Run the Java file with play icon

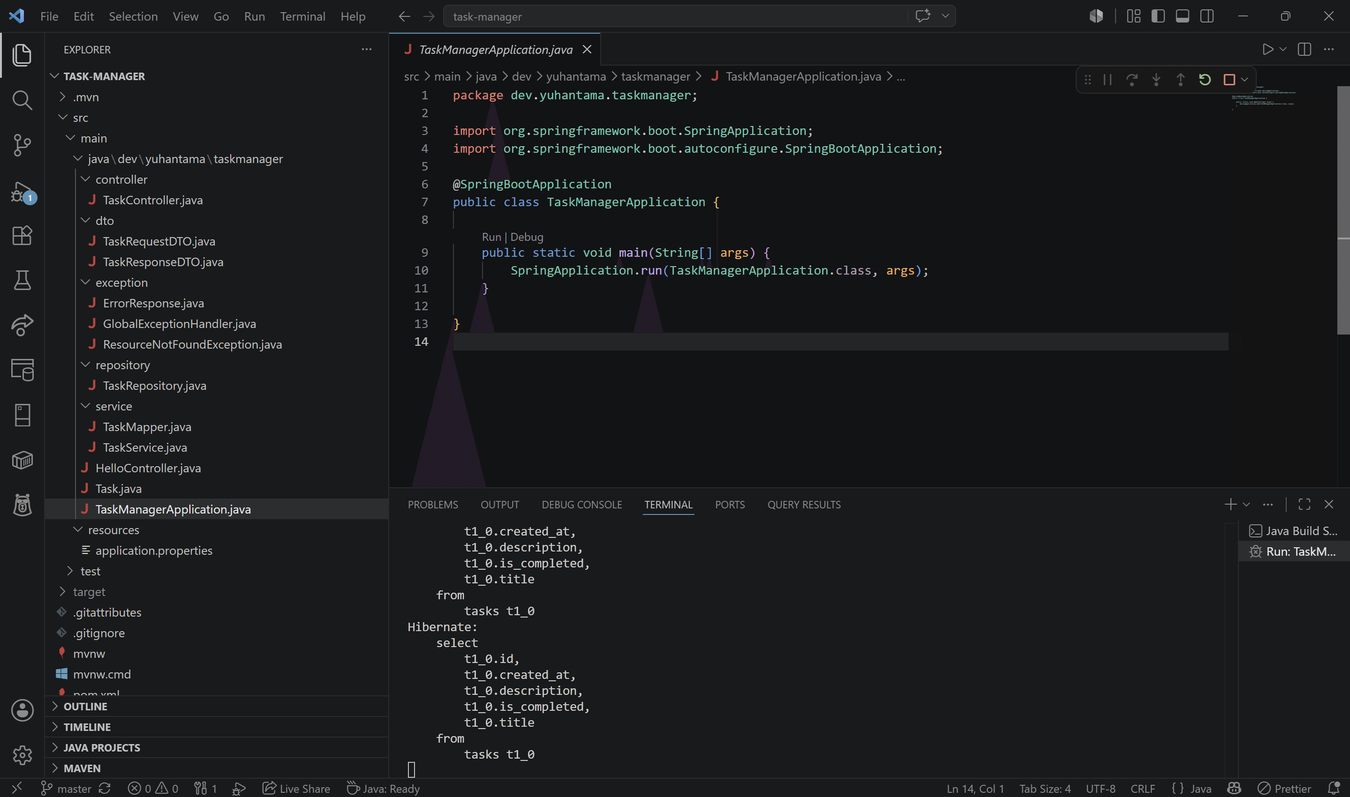[1268, 49]
